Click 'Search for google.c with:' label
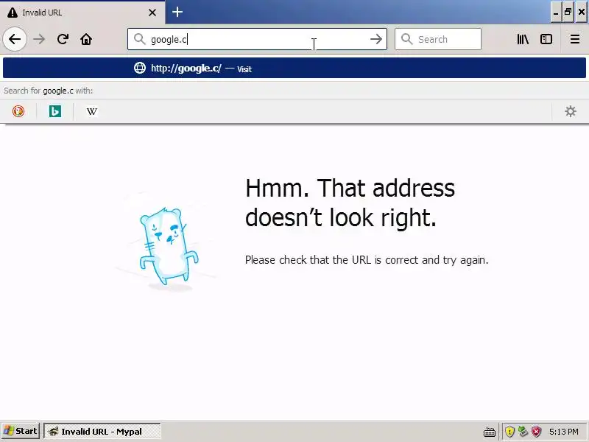 [48, 91]
